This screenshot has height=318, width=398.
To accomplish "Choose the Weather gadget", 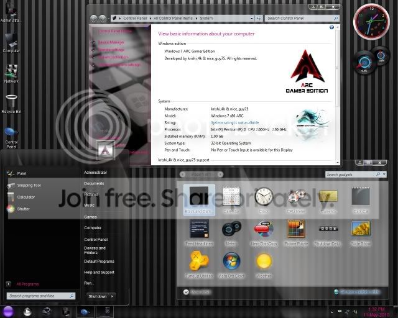I will pyautogui.click(x=264, y=265).
